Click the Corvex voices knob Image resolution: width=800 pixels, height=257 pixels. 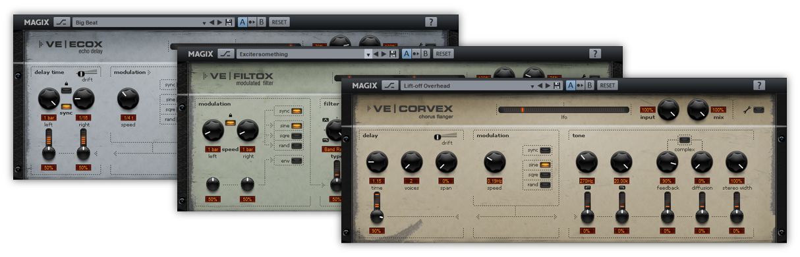pyautogui.click(x=412, y=161)
